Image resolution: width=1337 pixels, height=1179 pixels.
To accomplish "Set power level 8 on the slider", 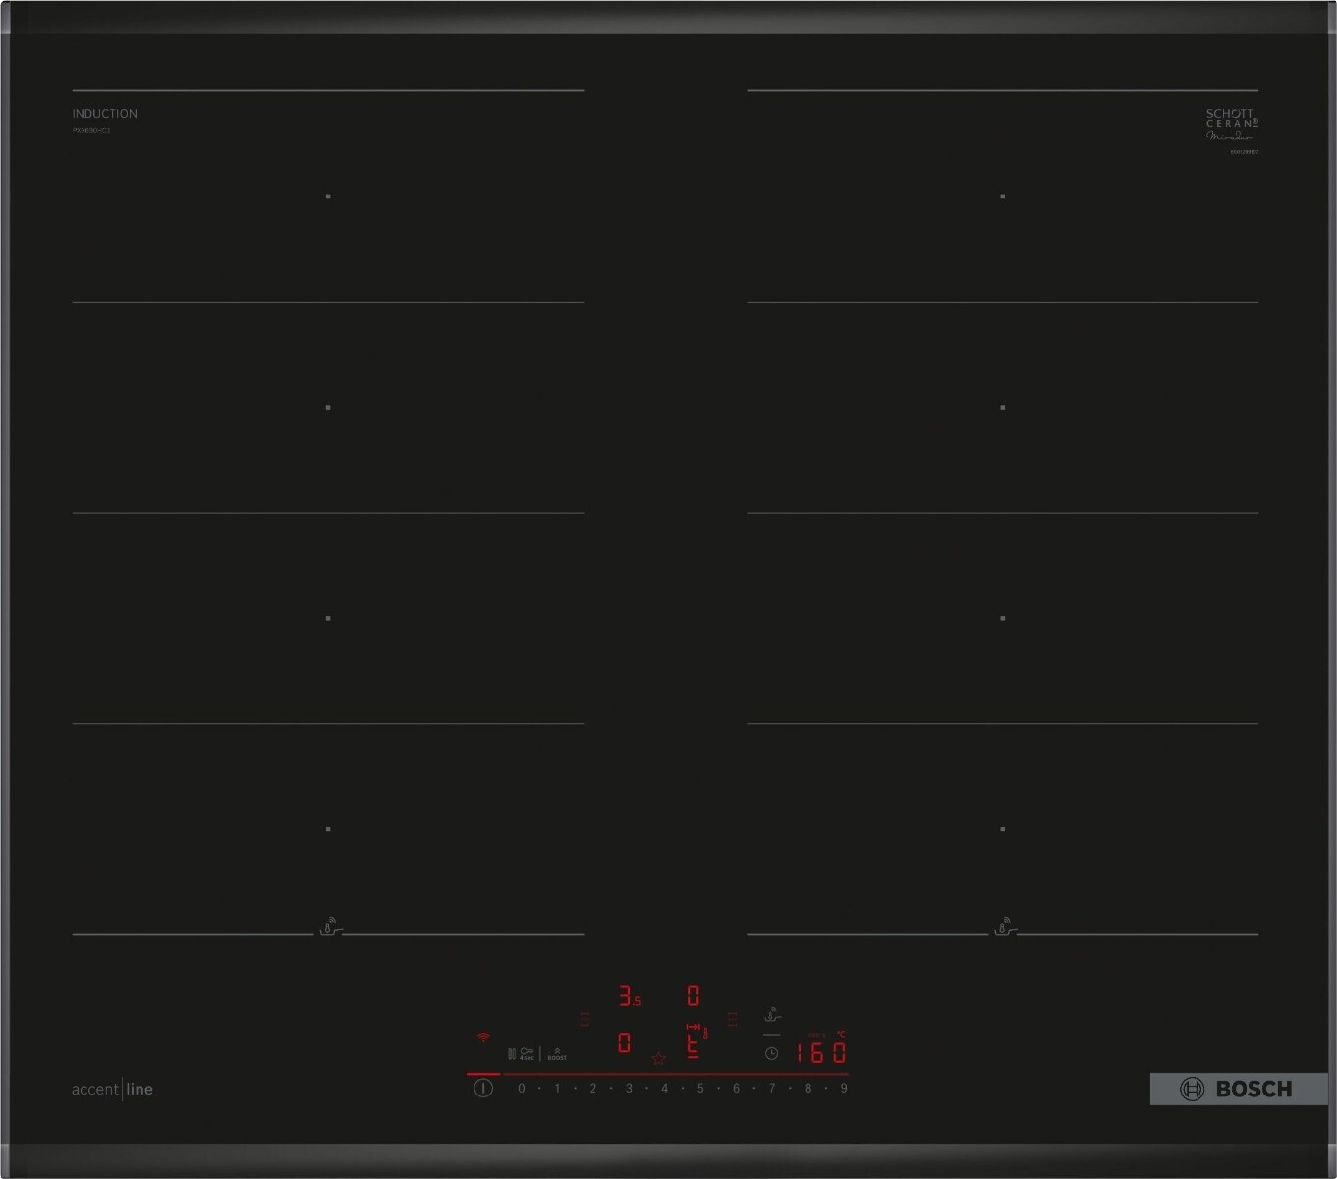I will (808, 1088).
